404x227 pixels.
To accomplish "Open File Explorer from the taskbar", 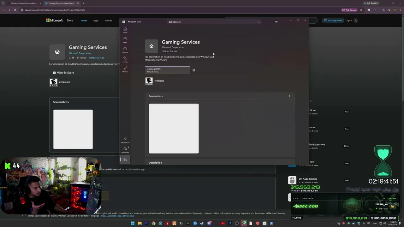I will [x=140, y=224].
